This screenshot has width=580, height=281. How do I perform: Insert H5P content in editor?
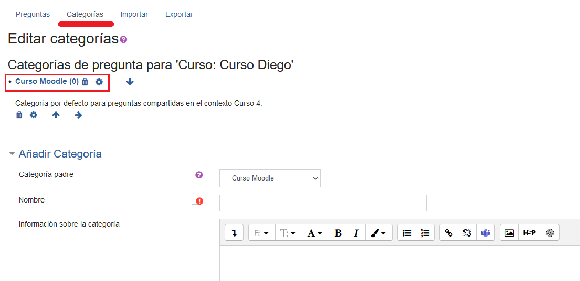click(x=530, y=233)
